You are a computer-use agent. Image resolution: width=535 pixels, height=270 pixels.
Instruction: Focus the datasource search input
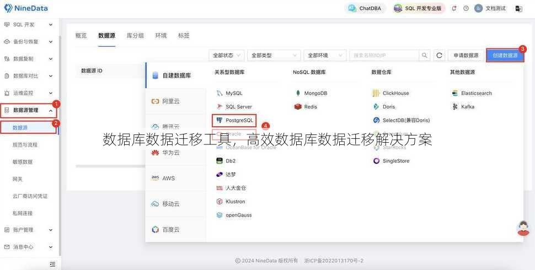(384, 55)
